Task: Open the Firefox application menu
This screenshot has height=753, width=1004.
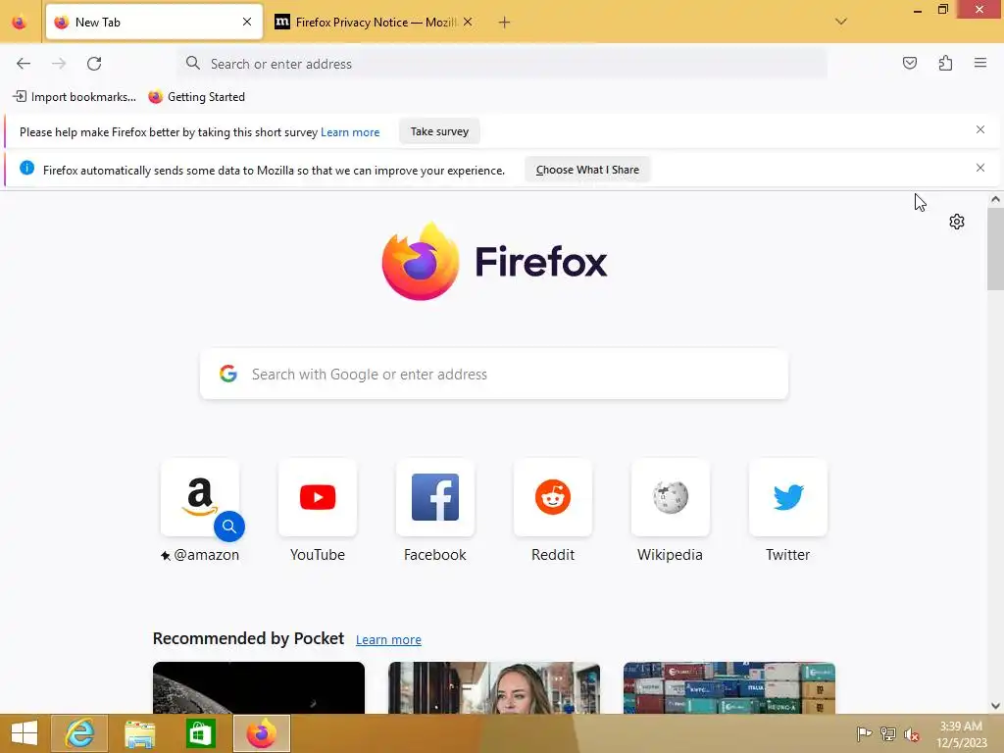Action: click(x=980, y=63)
